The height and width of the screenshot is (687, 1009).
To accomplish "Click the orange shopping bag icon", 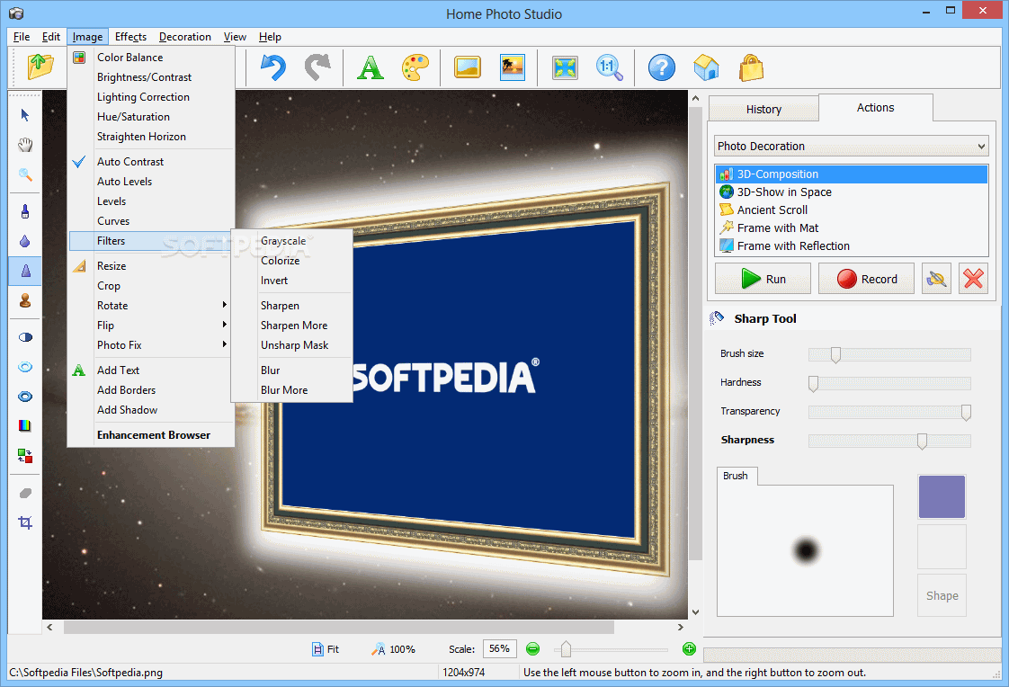I will pos(751,67).
